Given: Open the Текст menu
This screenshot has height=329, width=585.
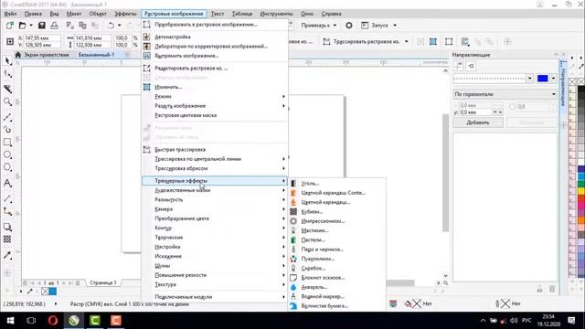Looking at the screenshot, I should pyautogui.click(x=218, y=14).
